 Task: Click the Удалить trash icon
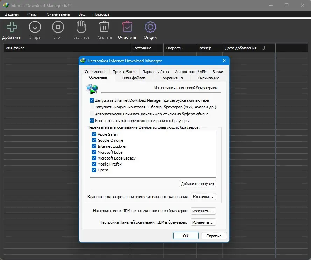point(104,27)
